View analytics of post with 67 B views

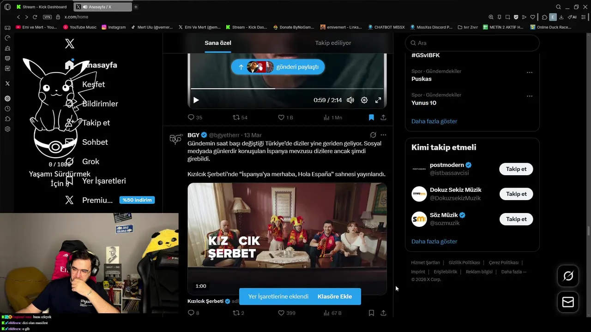332,313
